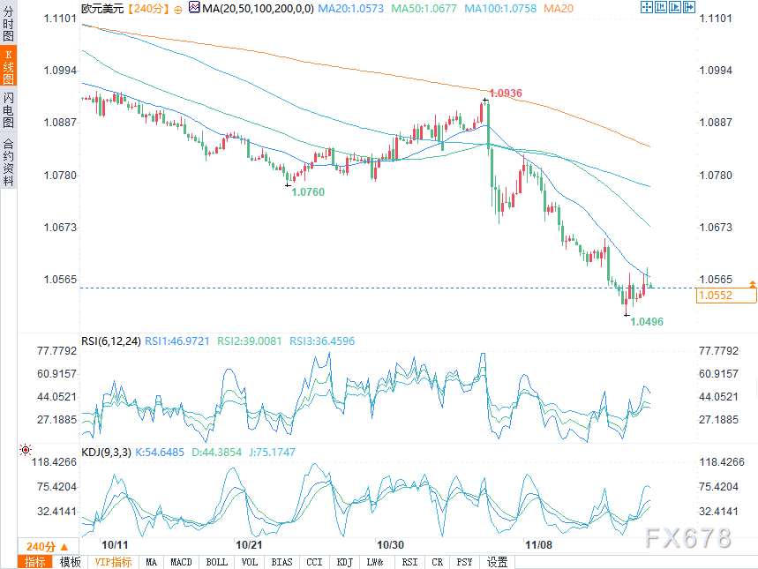Viewport: 758px width, 569px height.
Task: Click the crosshair cursor icon at top right
Action: (x=647, y=7)
